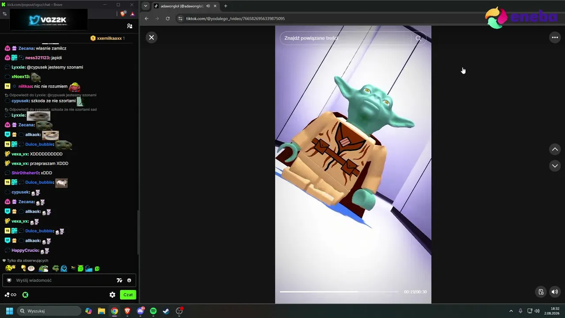565x318 pixels.
Task: Switch to Chrome on the taskbar
Action: click(114, 311)
